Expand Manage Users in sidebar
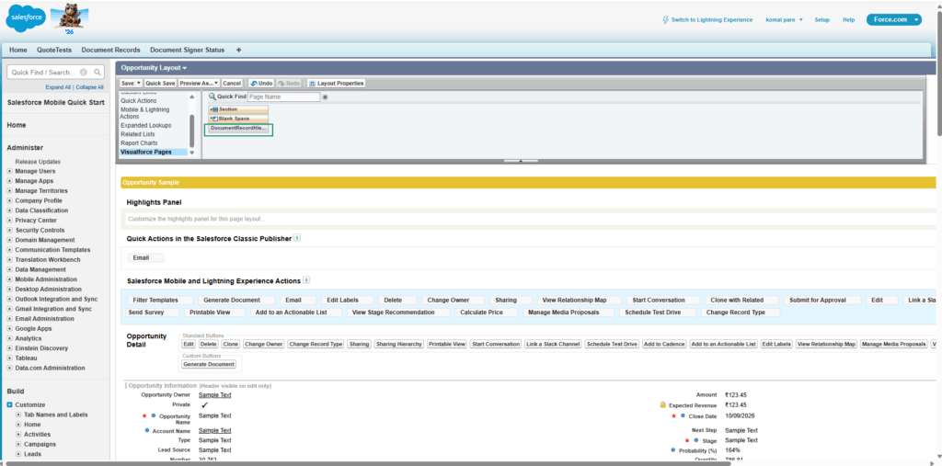Screen dimensions: 942x466 [9, 171]
